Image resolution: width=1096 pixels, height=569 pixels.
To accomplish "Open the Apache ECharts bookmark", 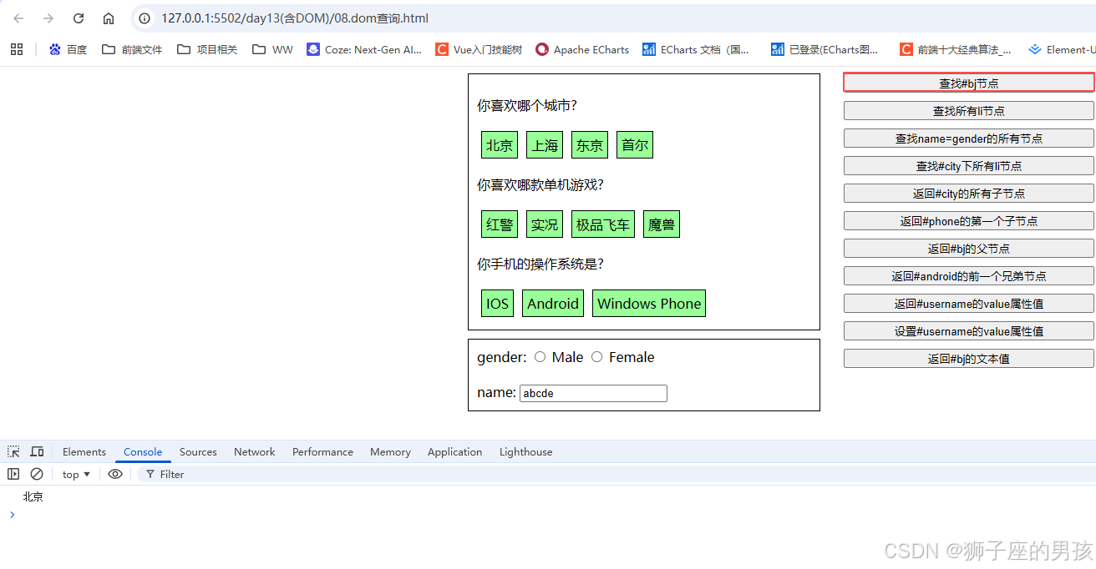I will tap(582, 49).
